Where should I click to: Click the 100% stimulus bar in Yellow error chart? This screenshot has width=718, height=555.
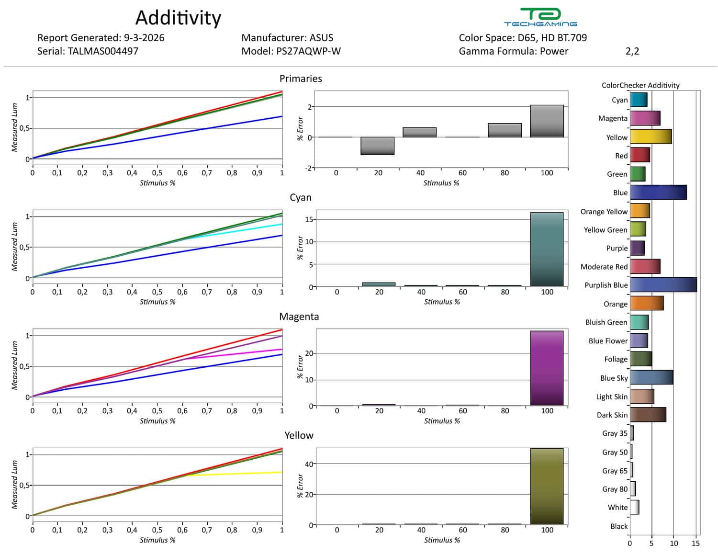[x=547, y=486]
